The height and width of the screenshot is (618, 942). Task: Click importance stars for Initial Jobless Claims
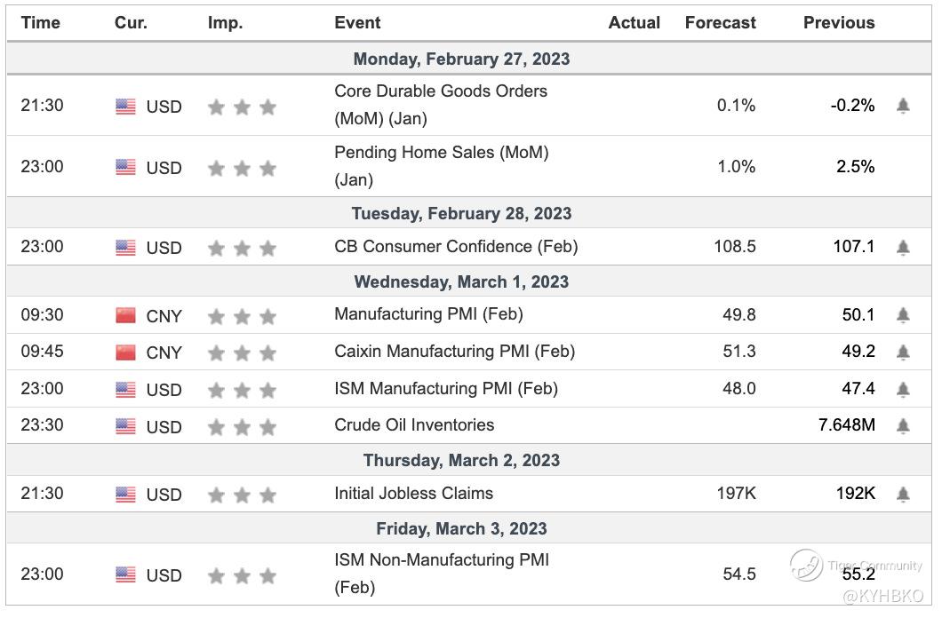(x=242, y=495)
